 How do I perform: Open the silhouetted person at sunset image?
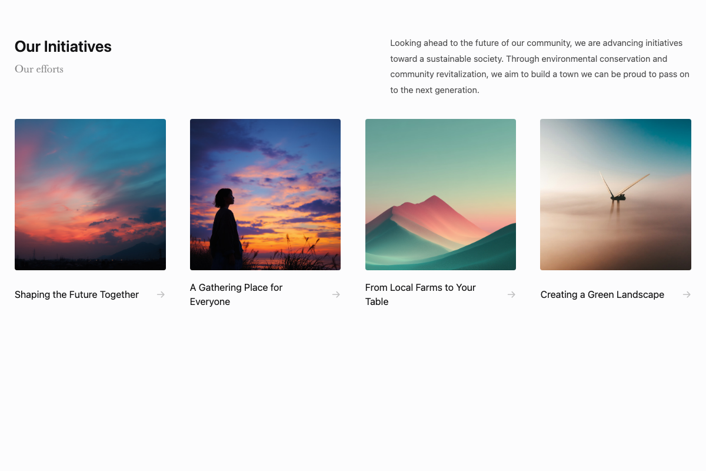pyautogui.click(x=265, y=194)
